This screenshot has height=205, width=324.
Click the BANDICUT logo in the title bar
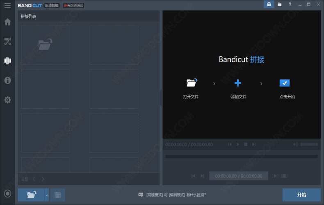30,6
